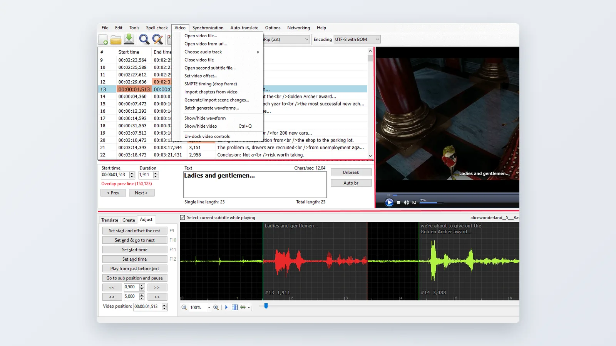This screenshot has width=616, height=346.
Task: Save subtitle using the green arrow icon
Action: [x=129, y=39]
